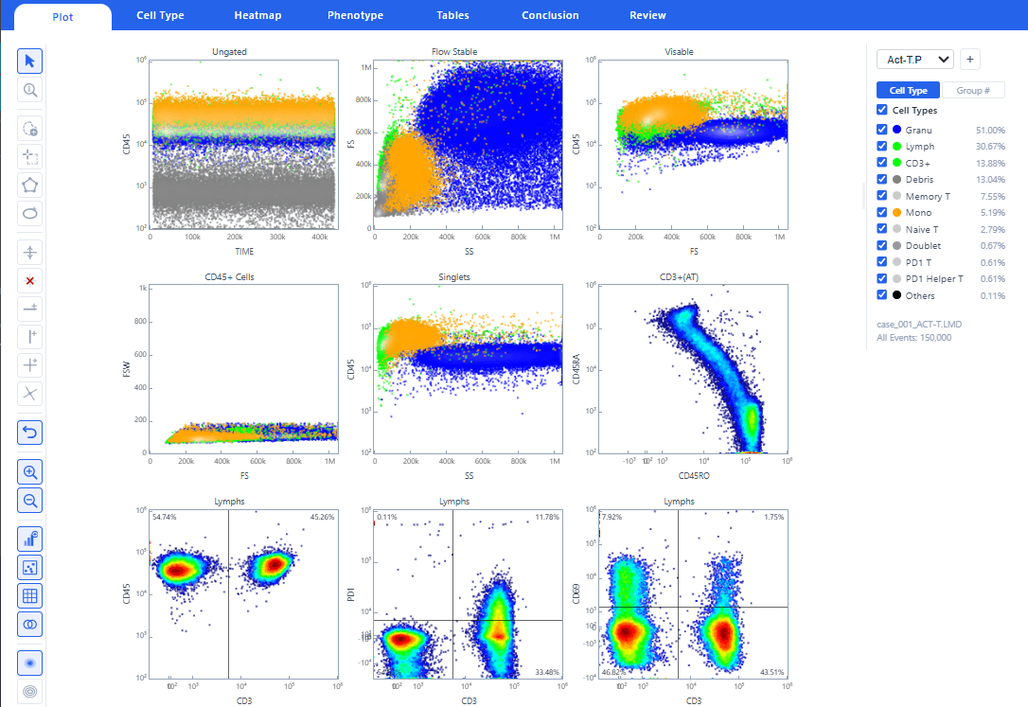Screen dimensions: 1028x707
Task: Click the red X delete gate tool
Action: coord(29,281)
